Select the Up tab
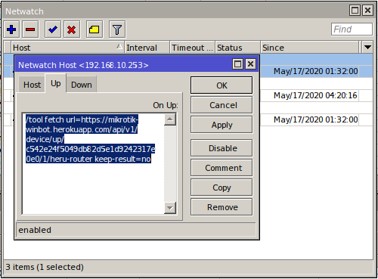The image size is (378, 279). [x=56, y=83]
